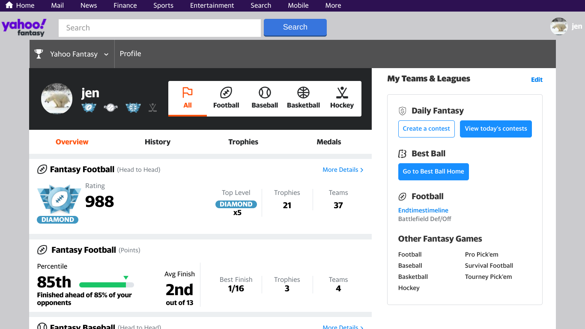Image resolution: width=585 pixels, height=329 pixels.
Task: Switch to the Trophies tab
Action: pyautogui.click(x=243, y=142)
